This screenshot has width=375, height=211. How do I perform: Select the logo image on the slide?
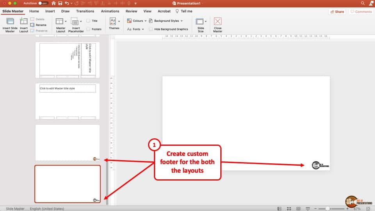coord(320,165)
